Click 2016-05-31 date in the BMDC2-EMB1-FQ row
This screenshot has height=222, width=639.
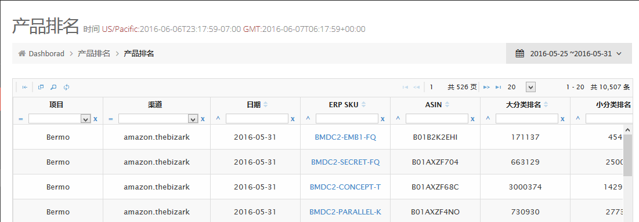(255, 137)
